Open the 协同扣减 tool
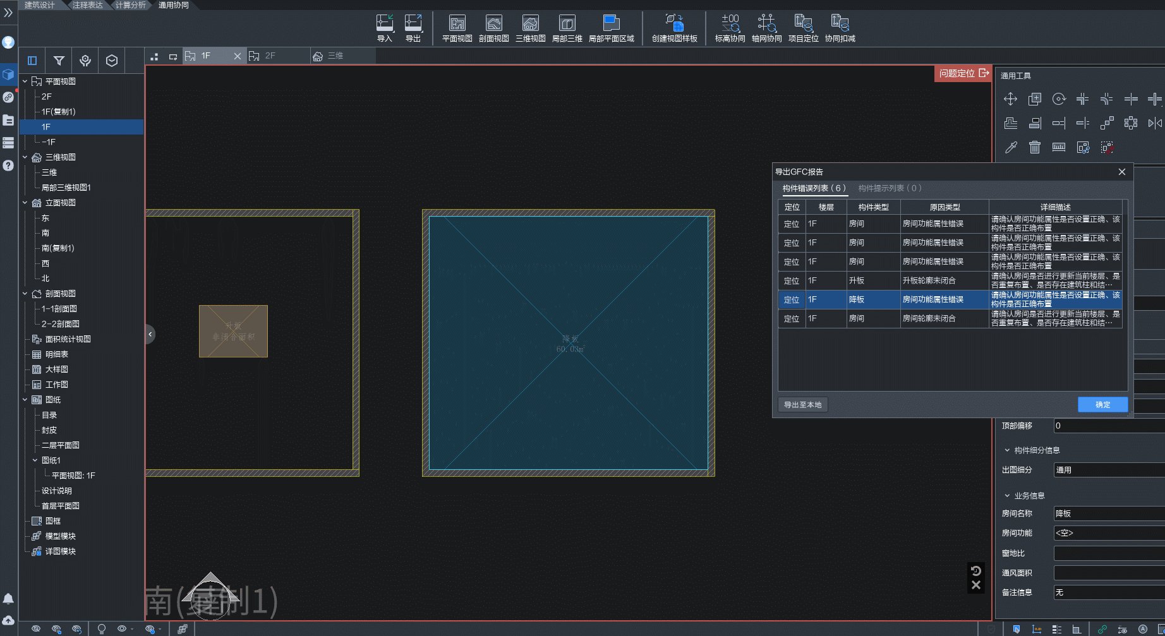Screen dimensions: 1165x636 pos(840,28)
